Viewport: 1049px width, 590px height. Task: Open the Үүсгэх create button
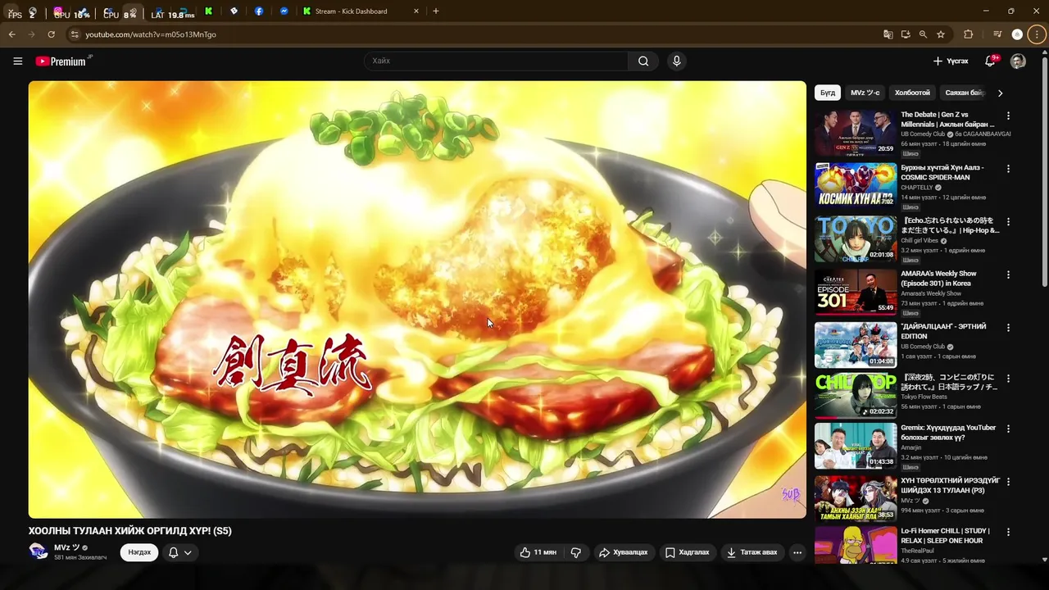951,61
